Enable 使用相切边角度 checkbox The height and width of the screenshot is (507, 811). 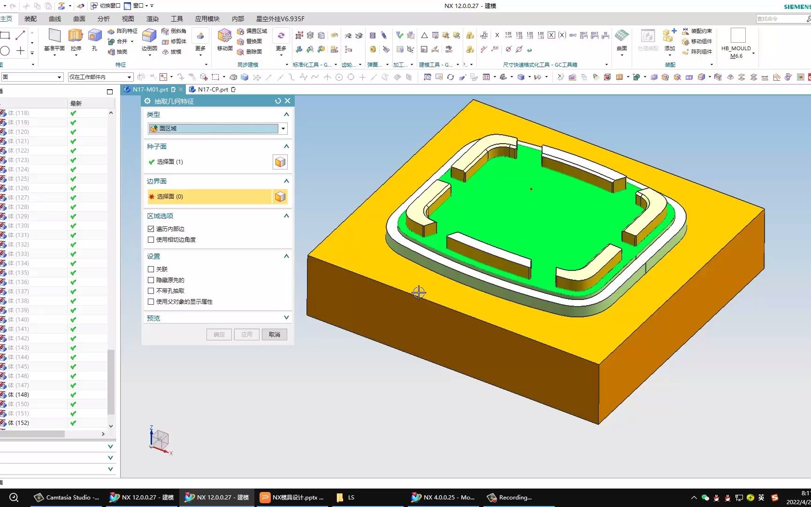pyautogui.click(x=151, y=239)
